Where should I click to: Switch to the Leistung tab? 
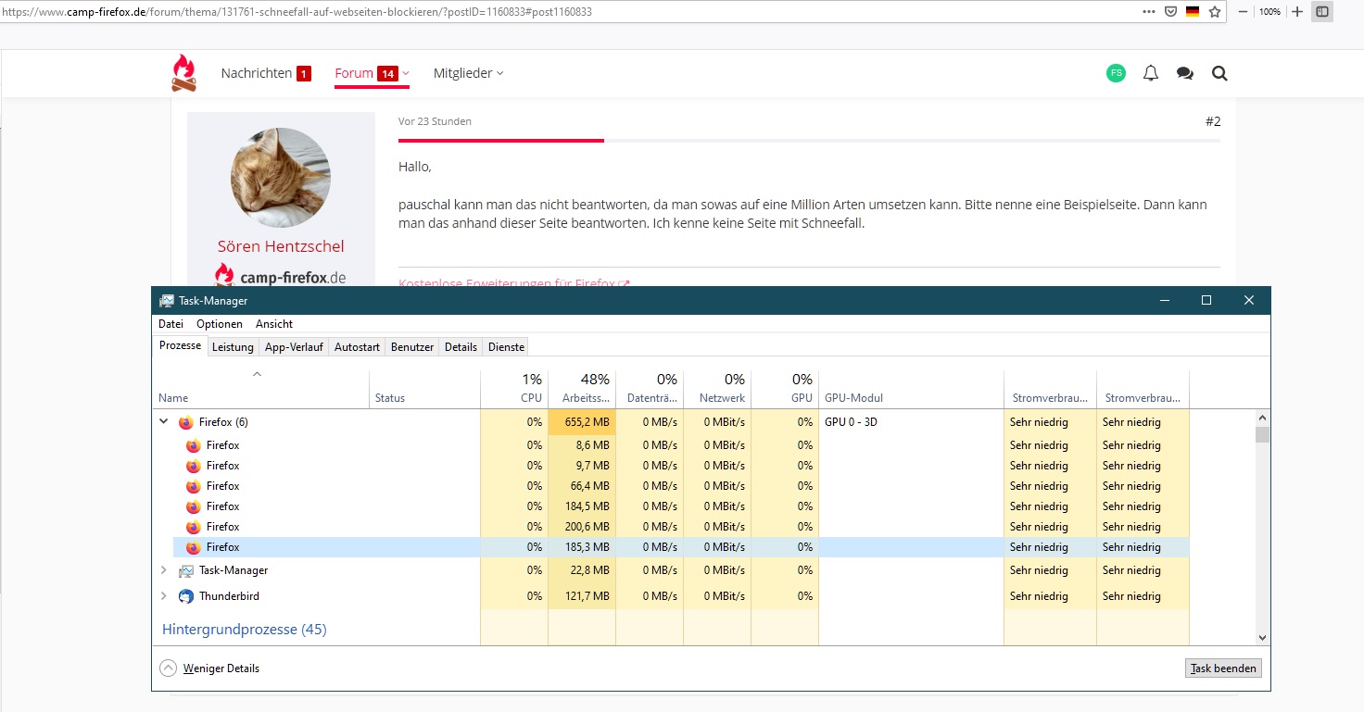click(x=233, y=347)
